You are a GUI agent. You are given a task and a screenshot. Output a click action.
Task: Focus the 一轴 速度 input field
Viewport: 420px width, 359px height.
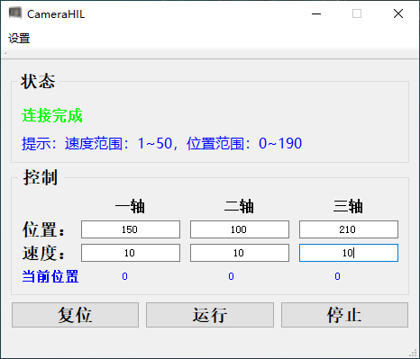tap(131, 253)
